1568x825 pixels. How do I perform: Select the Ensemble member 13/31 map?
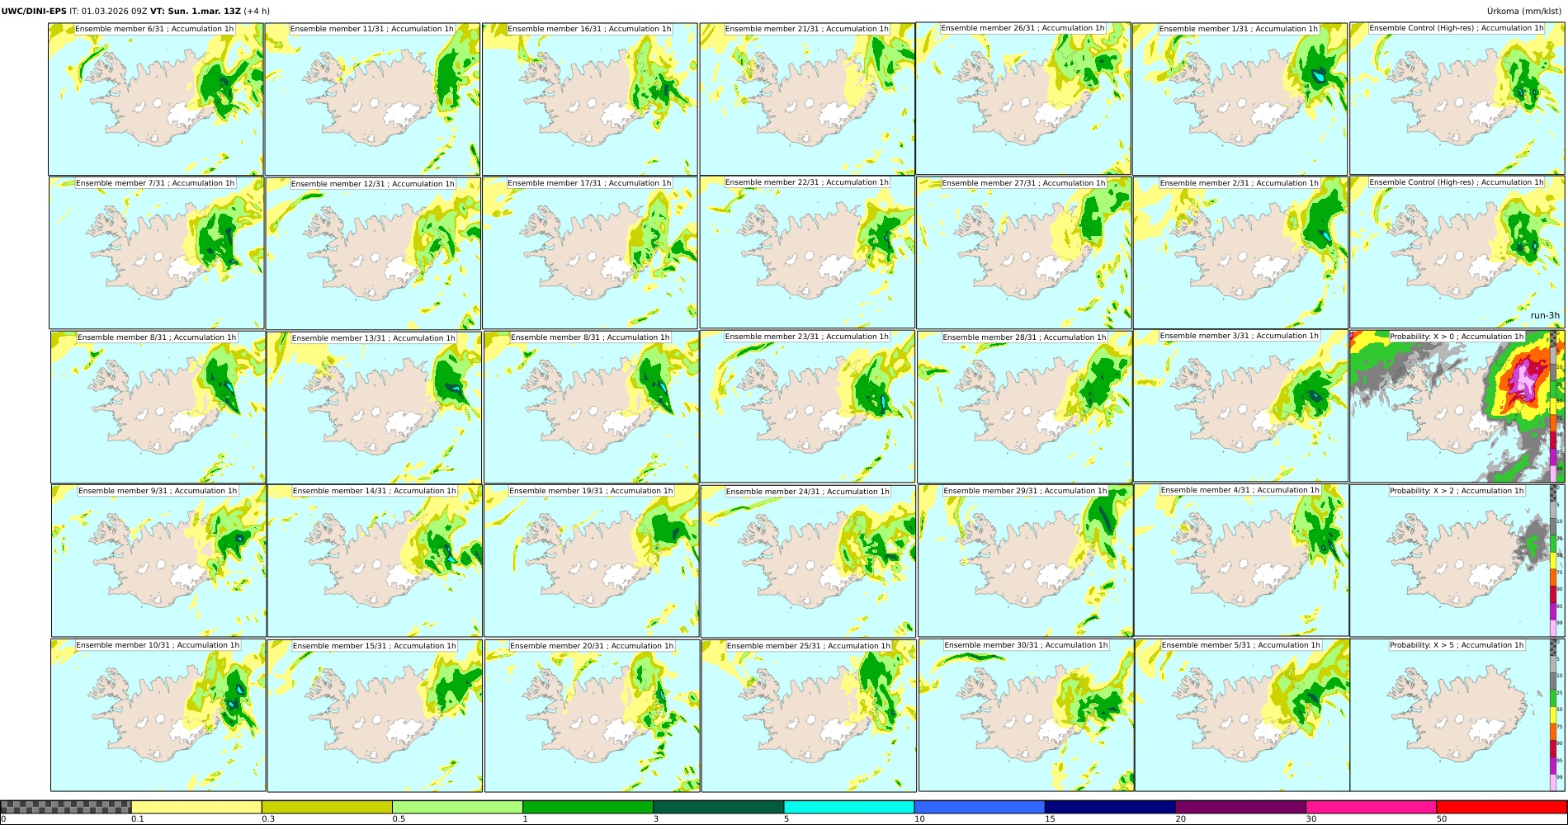tap(374, 408)
